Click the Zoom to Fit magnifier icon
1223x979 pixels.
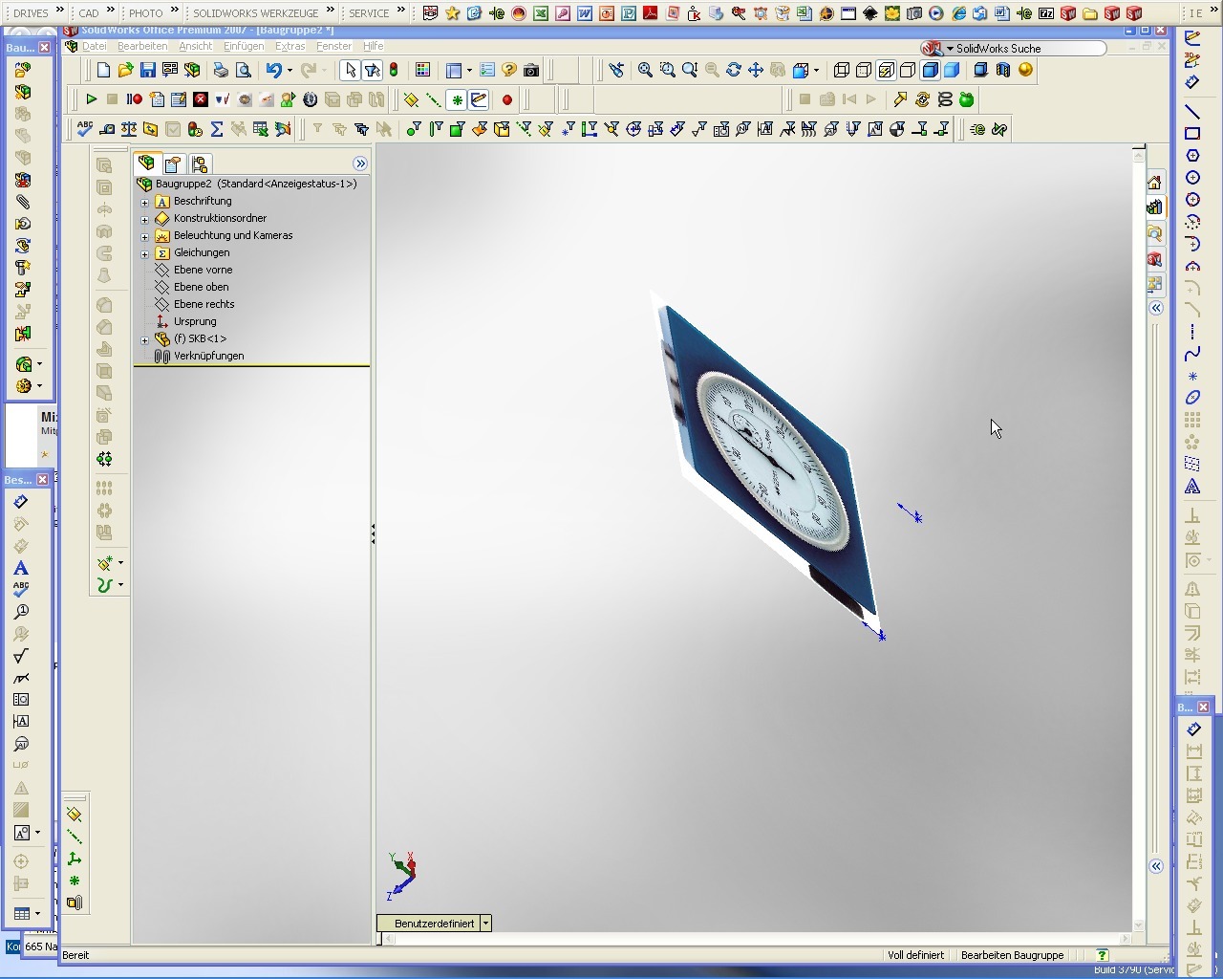(x=645, y=70)
